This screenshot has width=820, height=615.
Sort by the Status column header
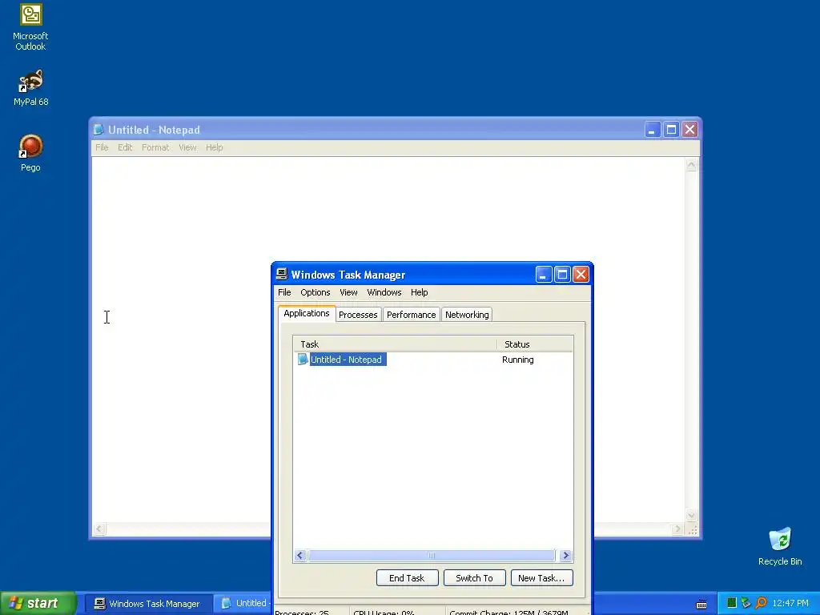(535, 344)
